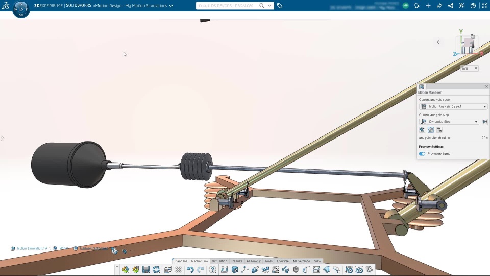Open the Motion Analysis Case.1 dropdown
Viewport: 490px width, 276px height.
tap(453, 107)
